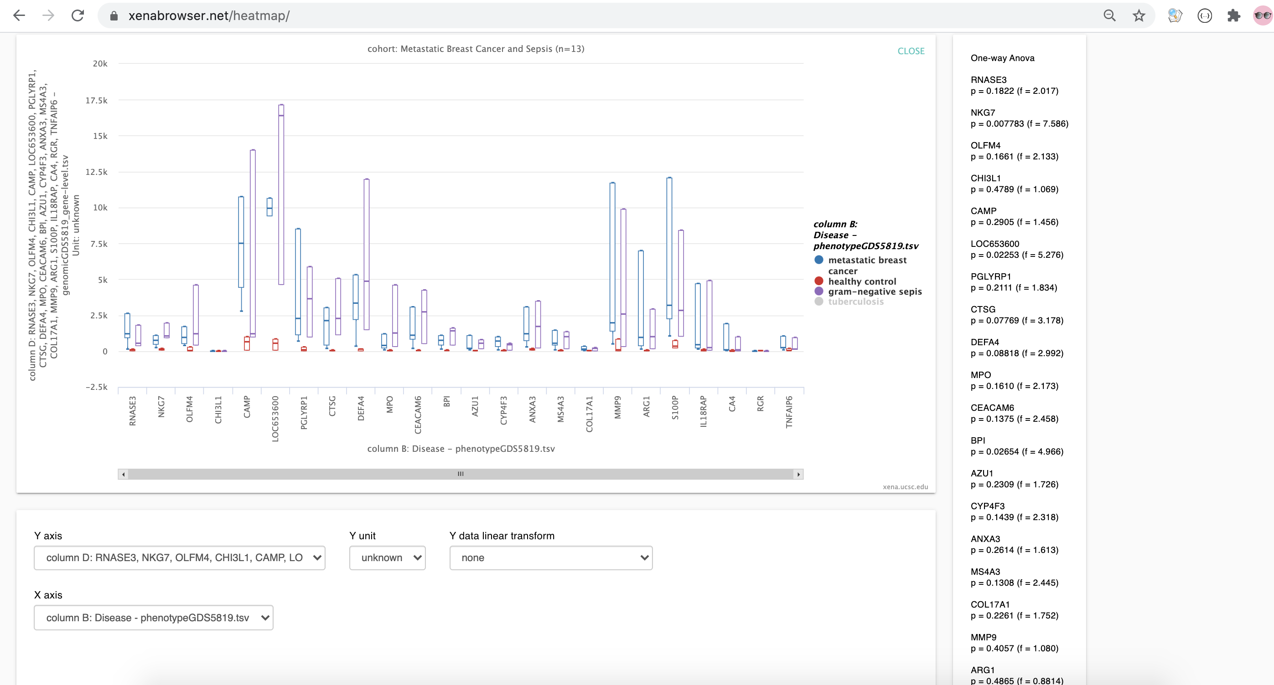Click the CTSG p = 0.07769 result
Screen dimensions: 1274x685
tap(1016, 315)
